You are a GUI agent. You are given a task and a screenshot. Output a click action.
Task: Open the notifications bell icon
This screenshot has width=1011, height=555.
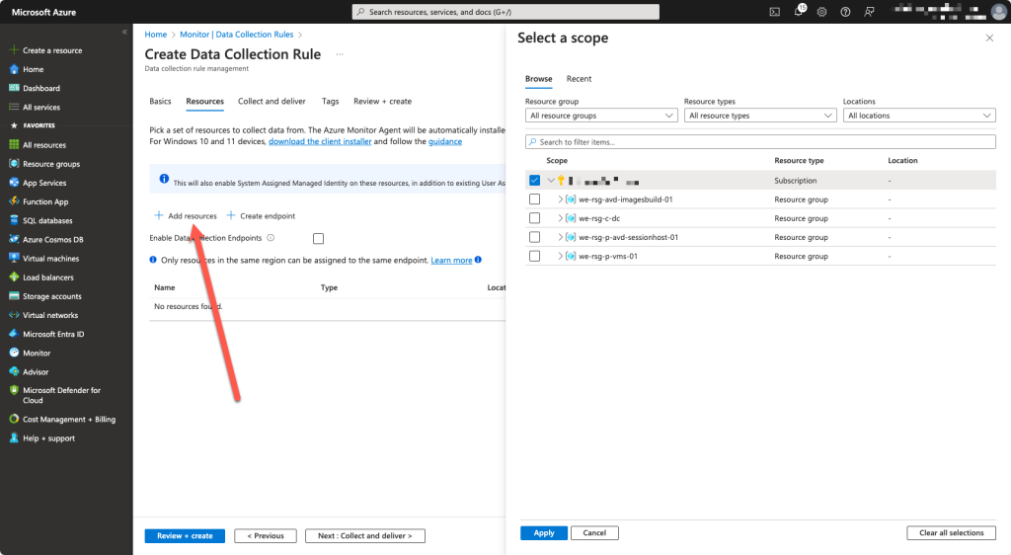tap(799, 11)
